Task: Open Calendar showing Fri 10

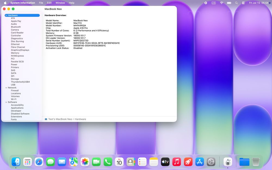Action: point(119,162)
